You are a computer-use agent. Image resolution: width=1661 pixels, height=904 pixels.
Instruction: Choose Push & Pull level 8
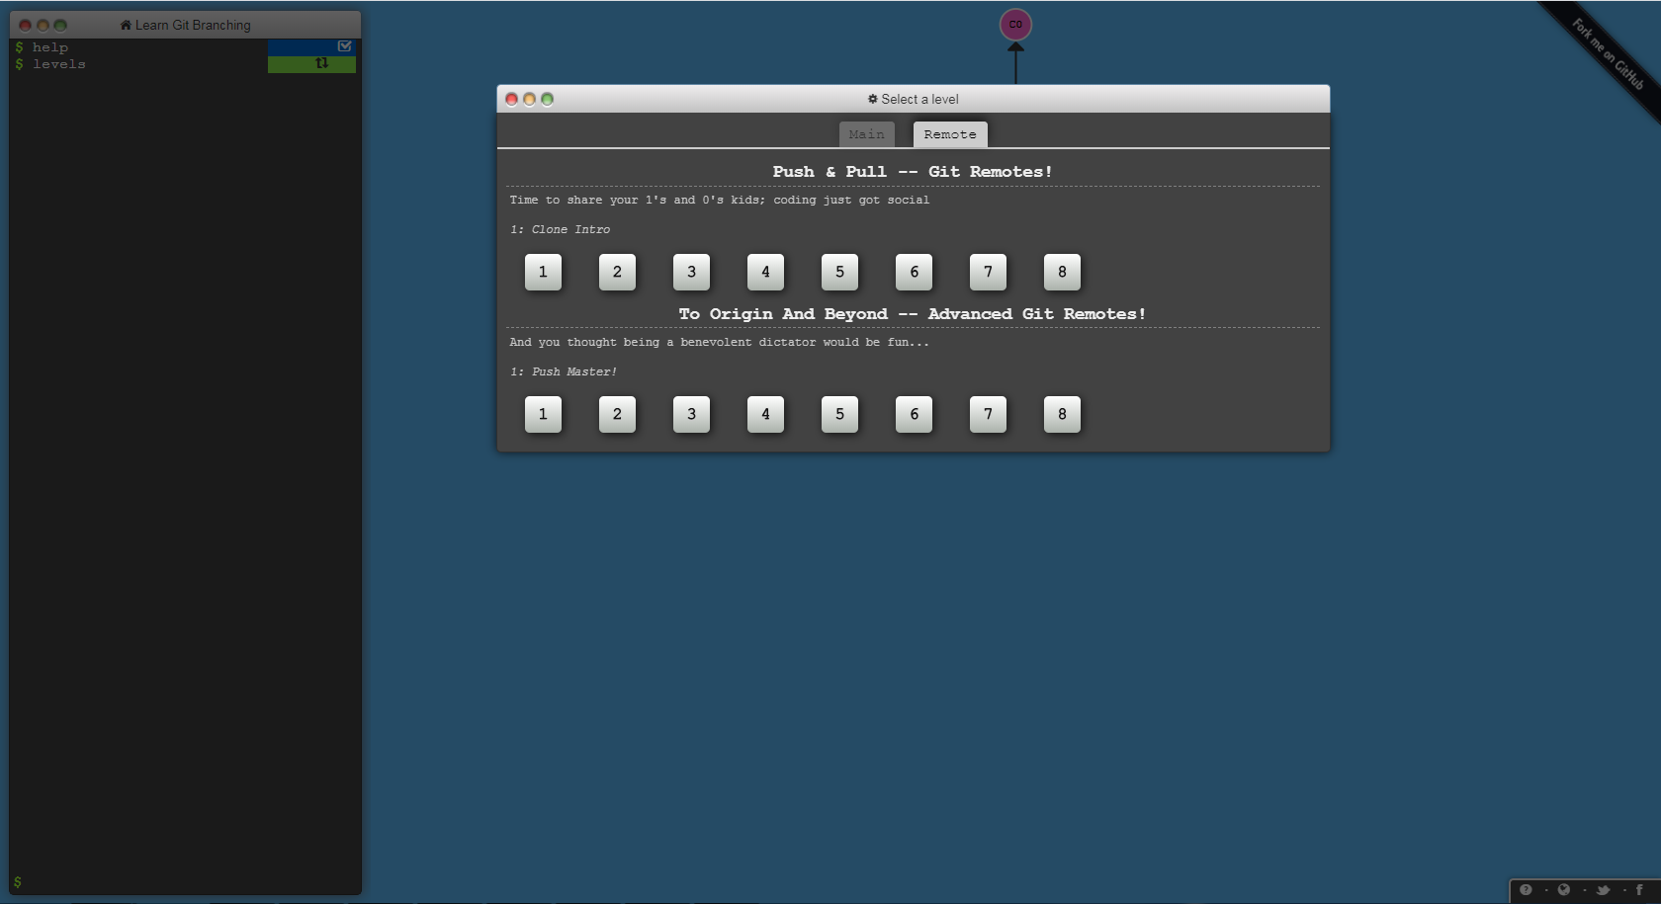click(1062, 272)
